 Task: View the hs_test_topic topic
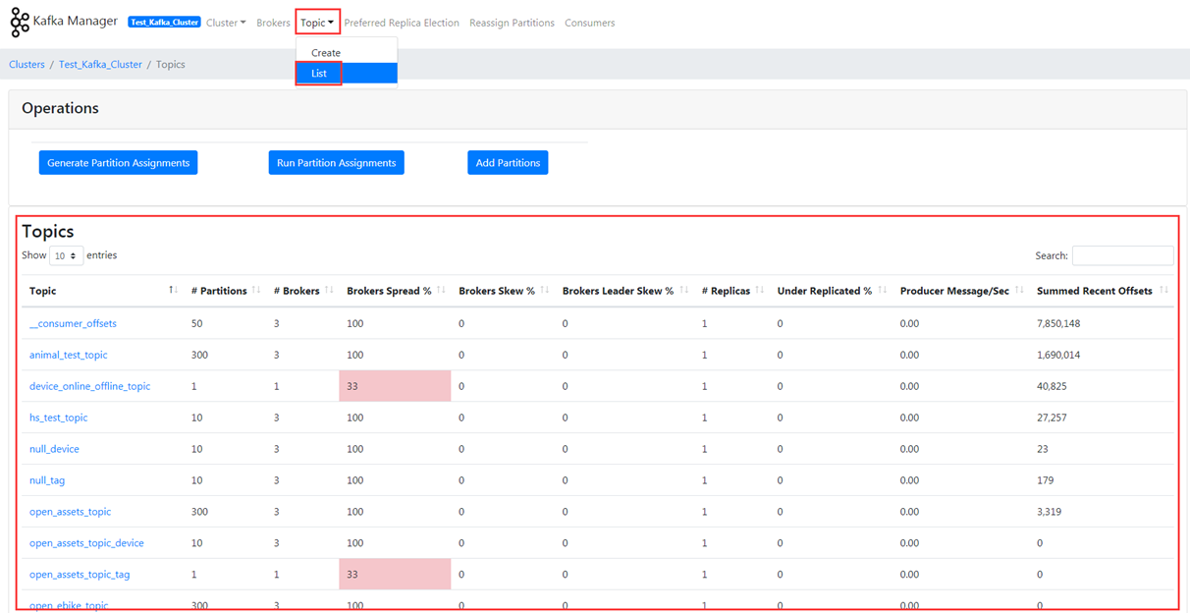[58, 418]
